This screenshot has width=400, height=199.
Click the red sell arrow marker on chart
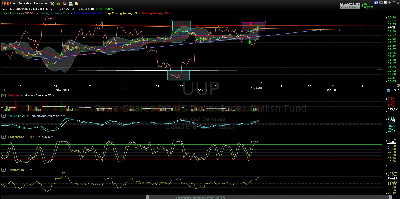pos(251,24)
